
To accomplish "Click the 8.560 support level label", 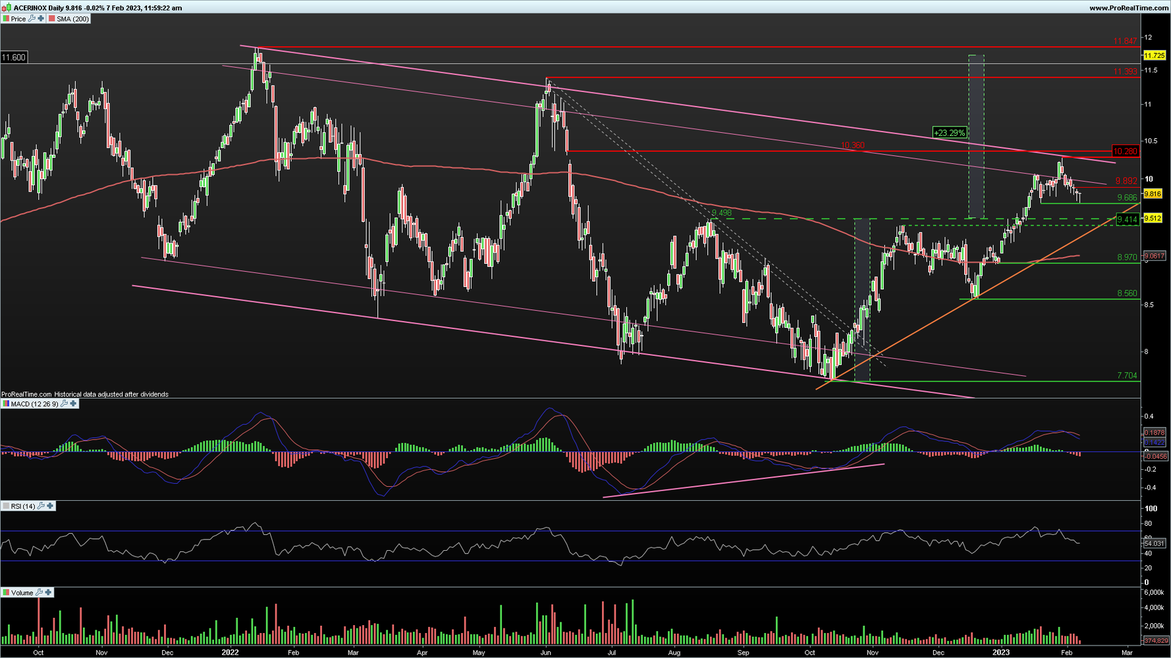I will 1127,293.
